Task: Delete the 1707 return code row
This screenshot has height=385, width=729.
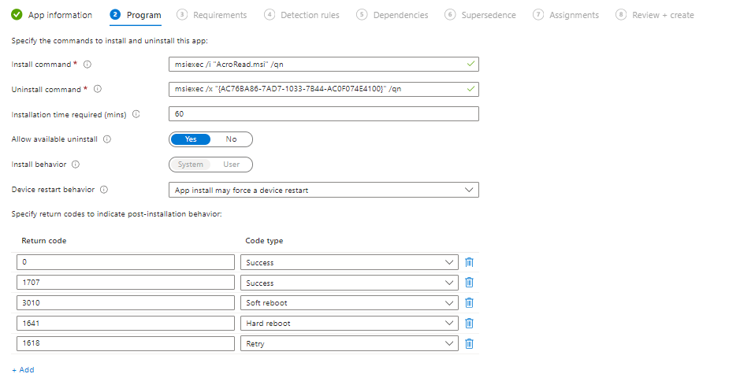Action: 469,283
